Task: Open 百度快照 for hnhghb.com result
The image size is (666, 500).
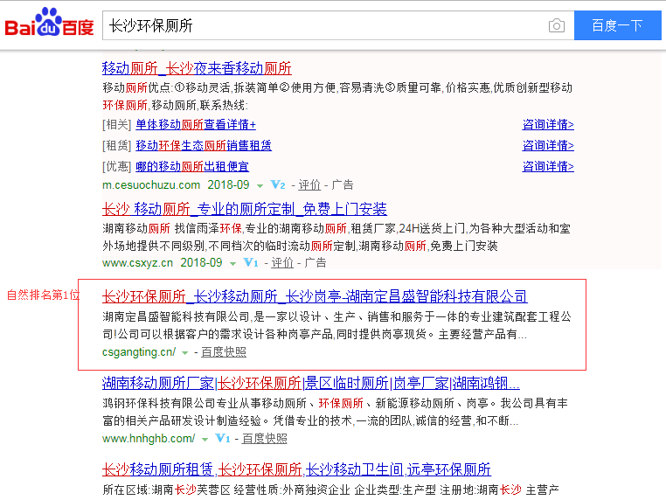Action: pos(264,439)
